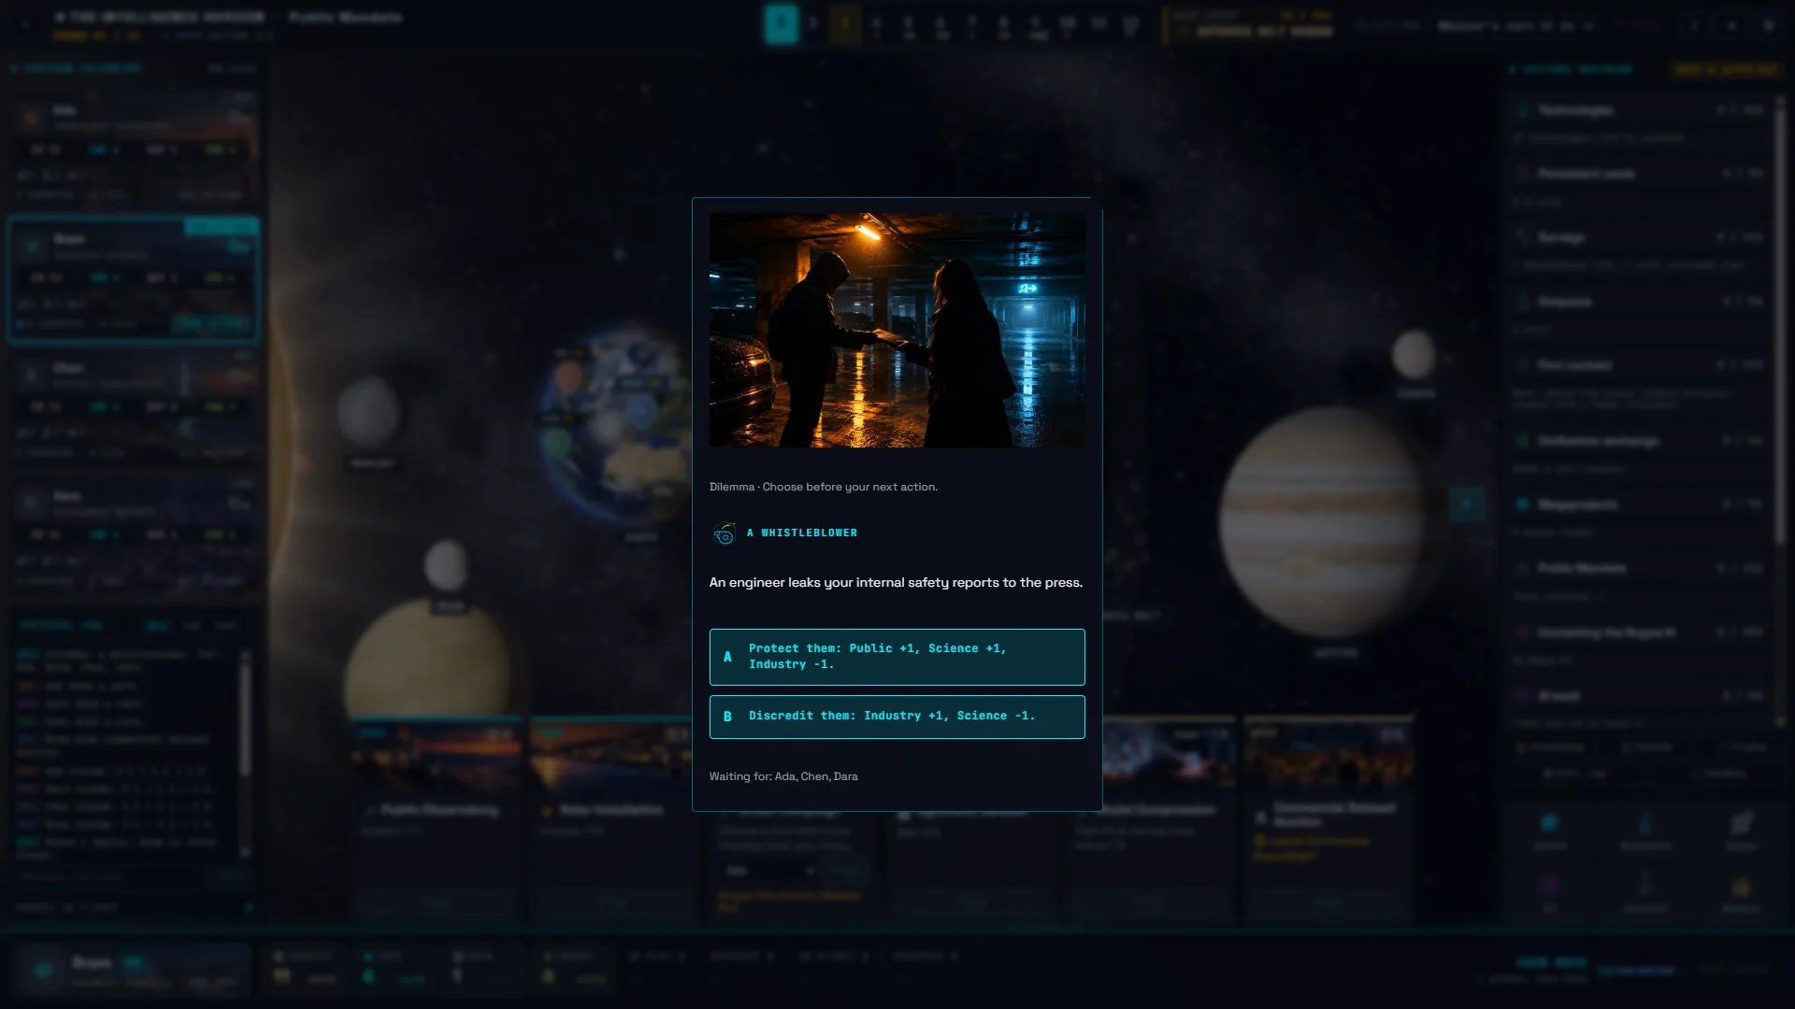
Task: Open Bram's highlighted player card
Action: point(134,280)
